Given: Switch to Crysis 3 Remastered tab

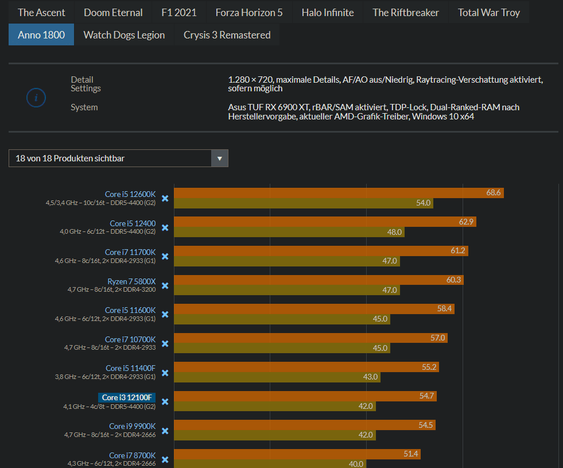Looking at the screenshot, I should (227, 34).
